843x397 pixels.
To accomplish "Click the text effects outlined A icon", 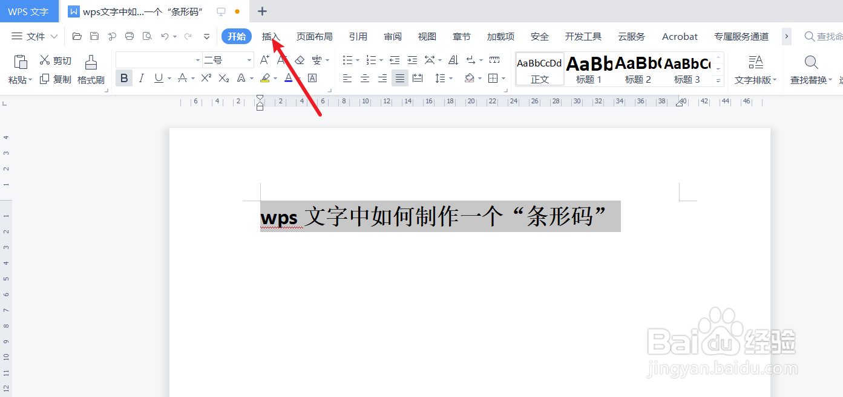I will click(x=241, y=78).
